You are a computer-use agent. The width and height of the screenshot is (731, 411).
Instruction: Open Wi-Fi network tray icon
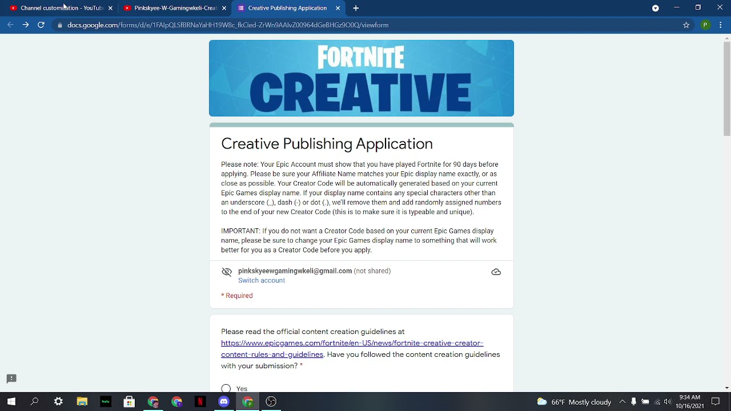(x=657, y=402)
